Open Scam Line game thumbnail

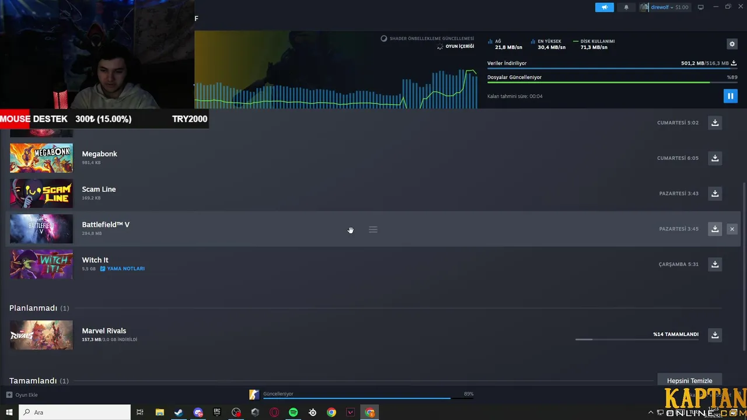pyautogui.click(x=41, y=193)
